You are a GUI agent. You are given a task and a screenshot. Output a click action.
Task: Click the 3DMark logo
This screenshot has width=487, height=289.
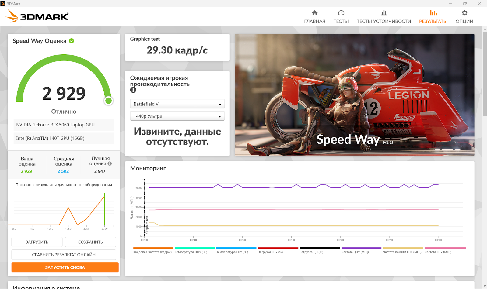[37, 16]
